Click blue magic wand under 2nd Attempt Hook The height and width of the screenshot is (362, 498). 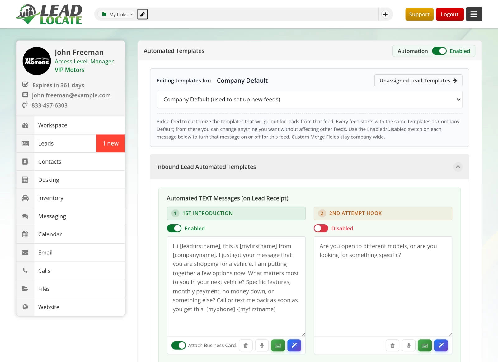click(441, 346)
